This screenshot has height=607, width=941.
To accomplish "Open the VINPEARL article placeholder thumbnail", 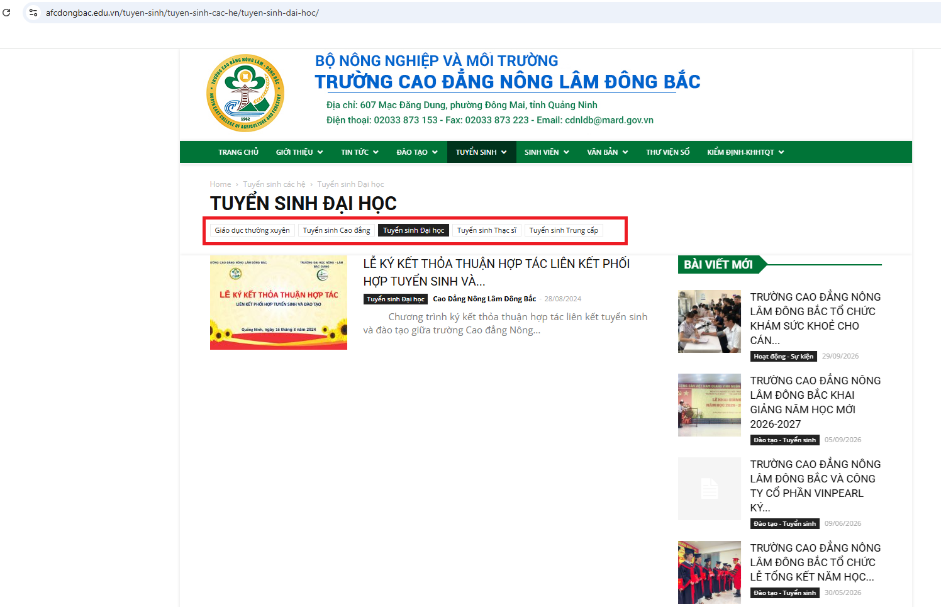I will (710, 489).
